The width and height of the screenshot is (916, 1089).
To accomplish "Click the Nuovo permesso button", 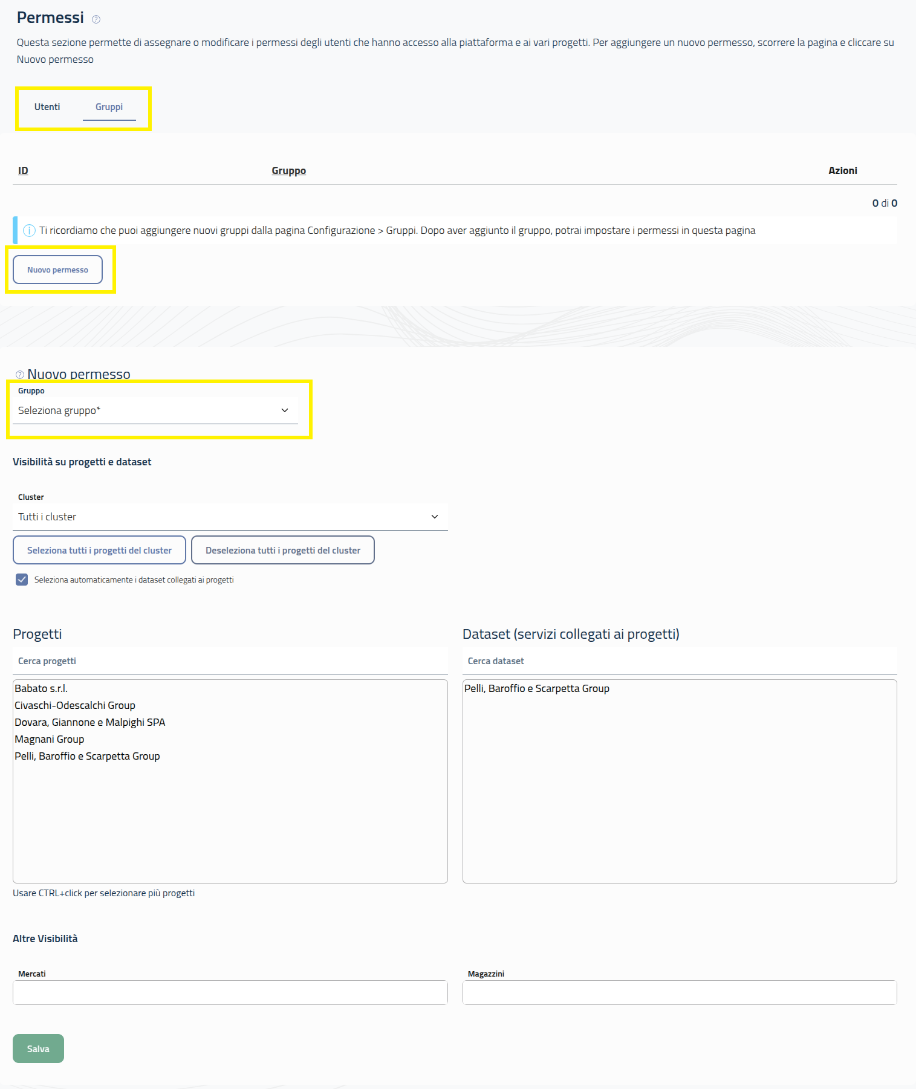I will coord(57,270).
